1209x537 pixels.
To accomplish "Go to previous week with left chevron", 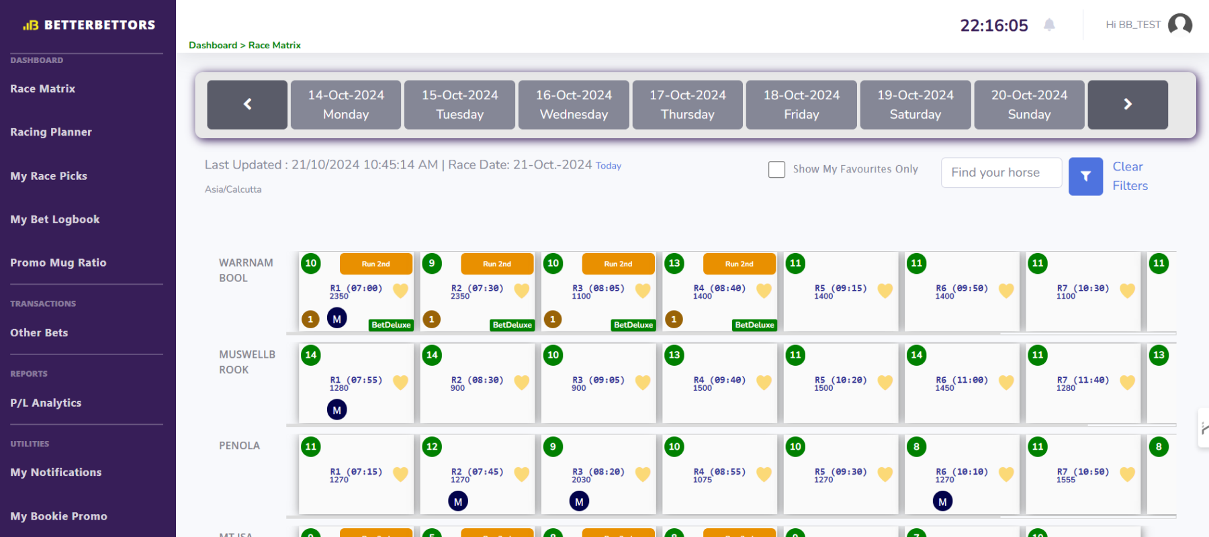I will [x=247, y=105].
